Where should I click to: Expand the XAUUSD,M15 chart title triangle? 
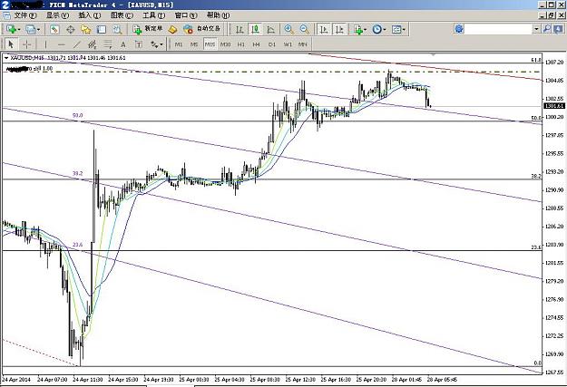pyautogui.click(x=6, y=57)
